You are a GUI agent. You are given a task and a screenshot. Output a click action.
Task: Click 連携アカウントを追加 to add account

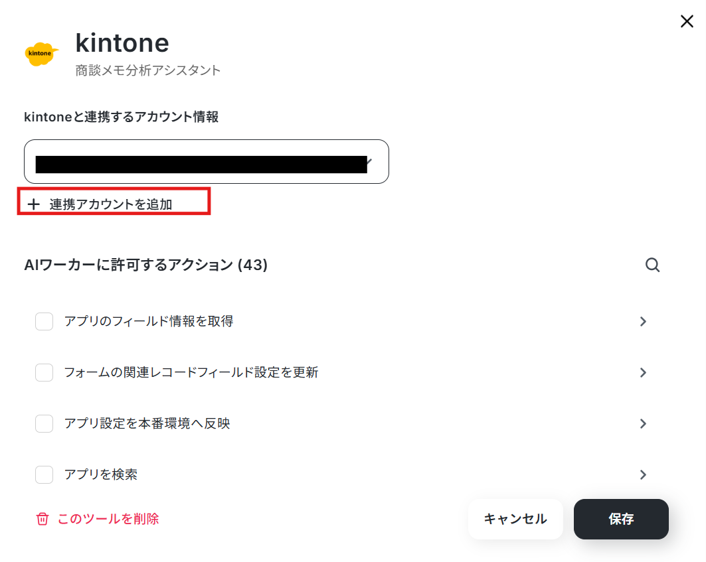(x=111, y=204)
